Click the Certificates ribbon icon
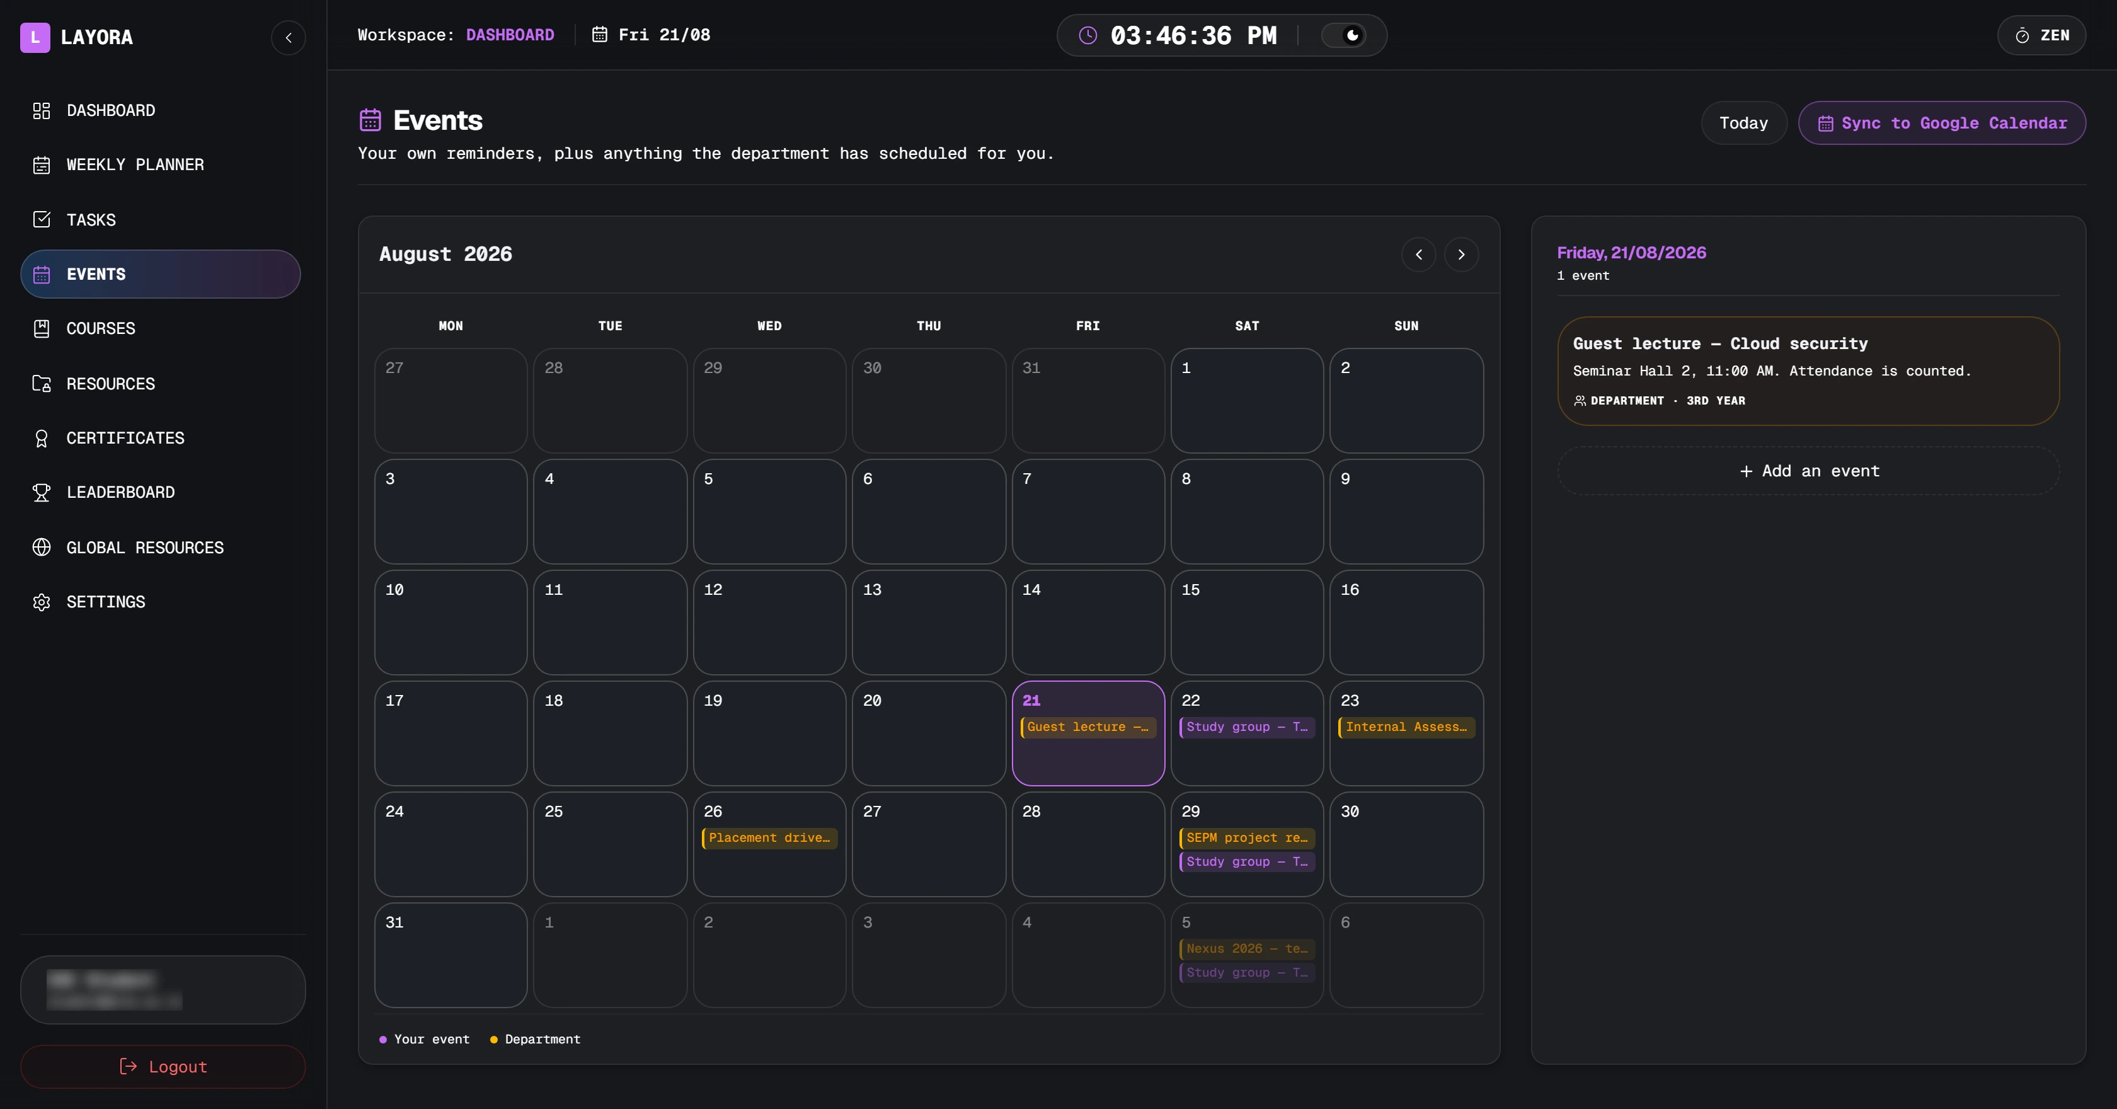The height and width of the screenshot is (1109, 2117). [41, 438]
